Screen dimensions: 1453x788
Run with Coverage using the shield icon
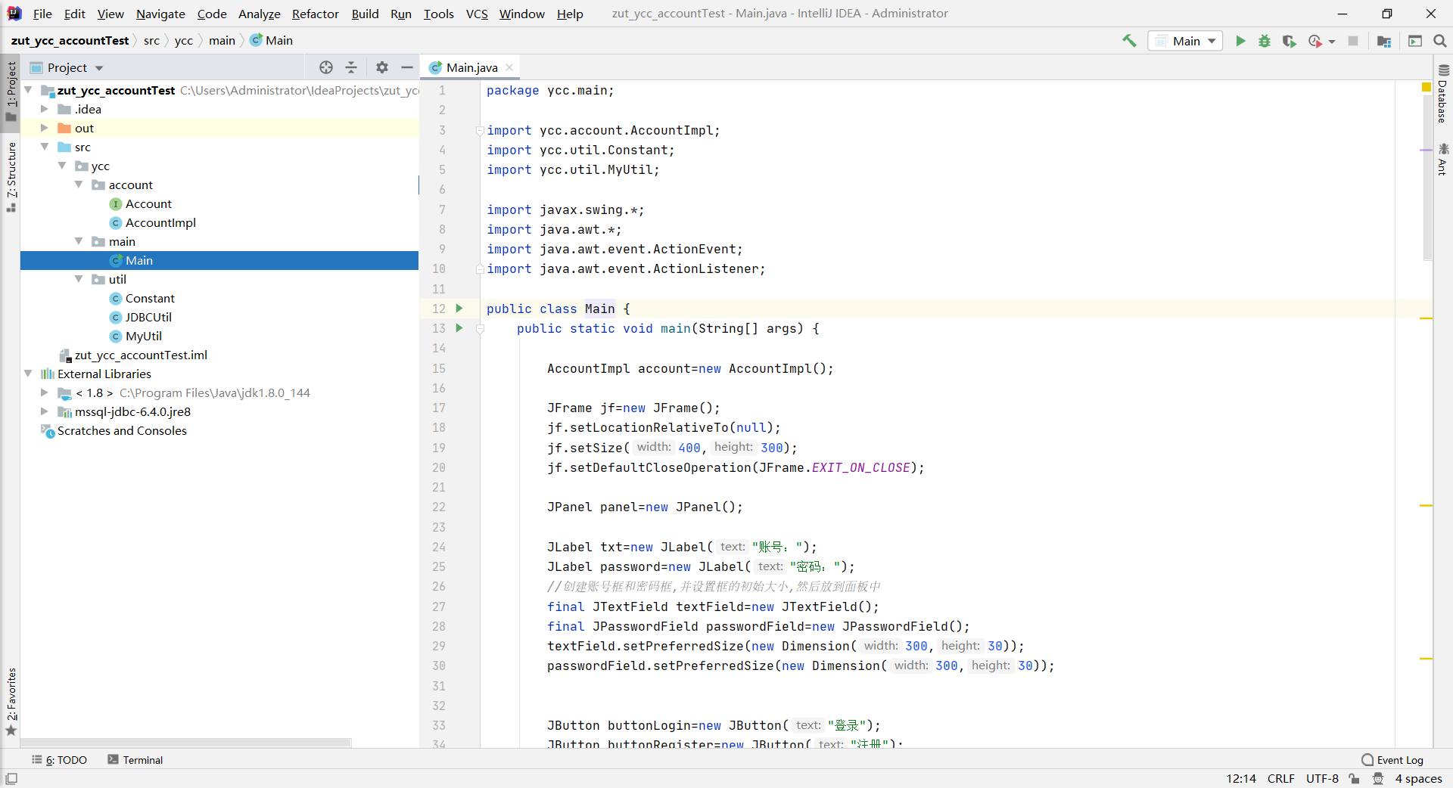tap(1289, 41)
